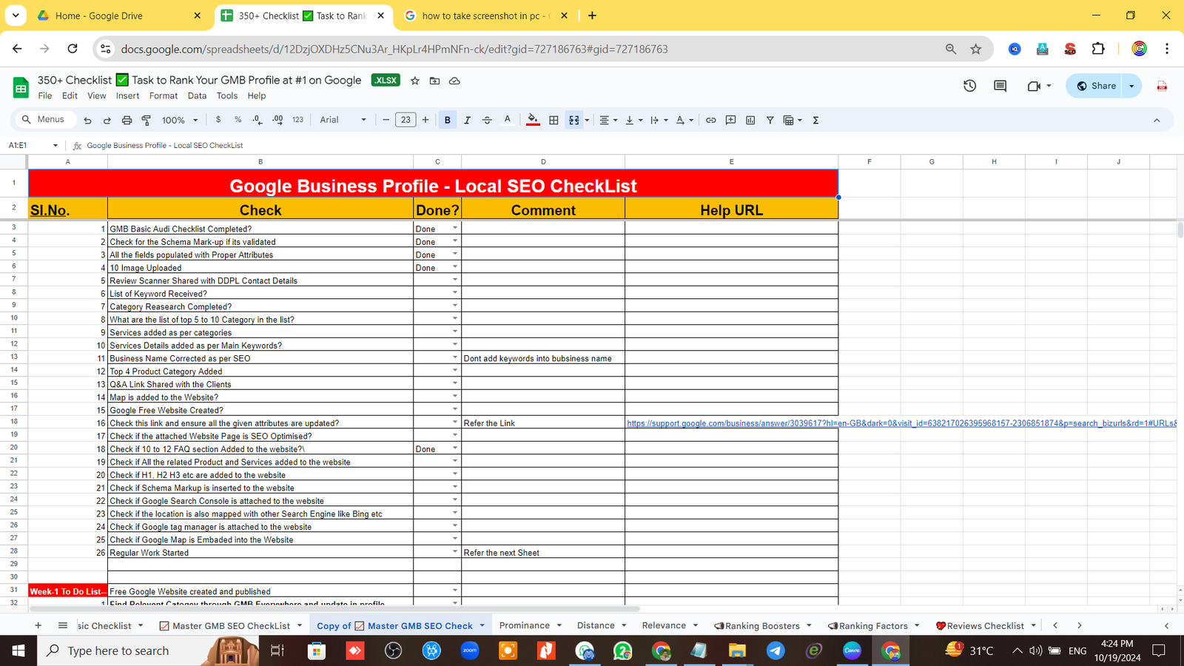Select the paint format tool
The width and height of the screenshot is (1184, 666).
tap(147, 120)
